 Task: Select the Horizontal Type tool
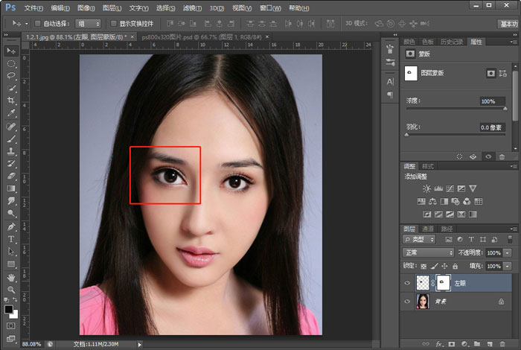pos(11,239)
